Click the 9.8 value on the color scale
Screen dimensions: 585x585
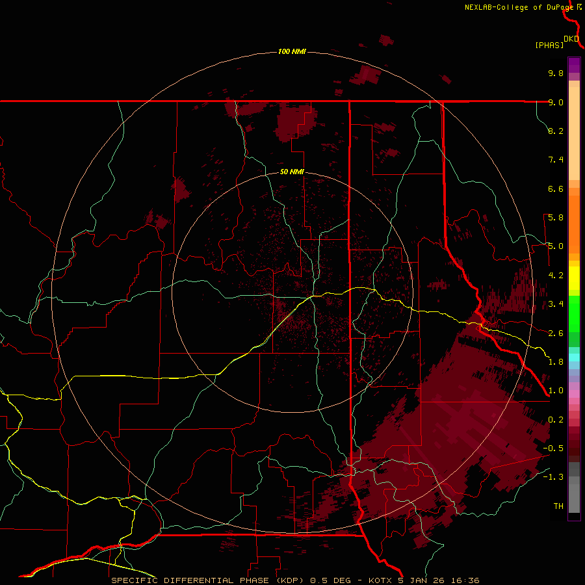coord(556,73)
